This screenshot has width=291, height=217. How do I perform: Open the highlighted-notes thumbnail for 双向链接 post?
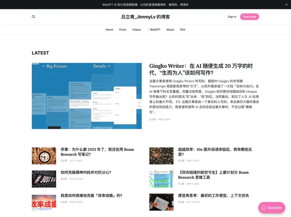pos(161,179)
